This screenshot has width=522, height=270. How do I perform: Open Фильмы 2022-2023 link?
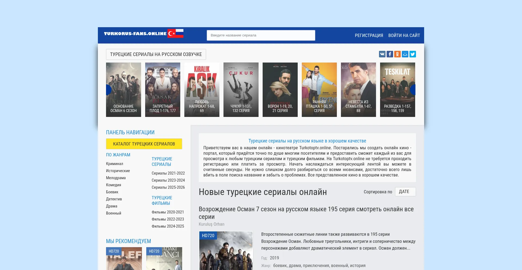point(168,219)
